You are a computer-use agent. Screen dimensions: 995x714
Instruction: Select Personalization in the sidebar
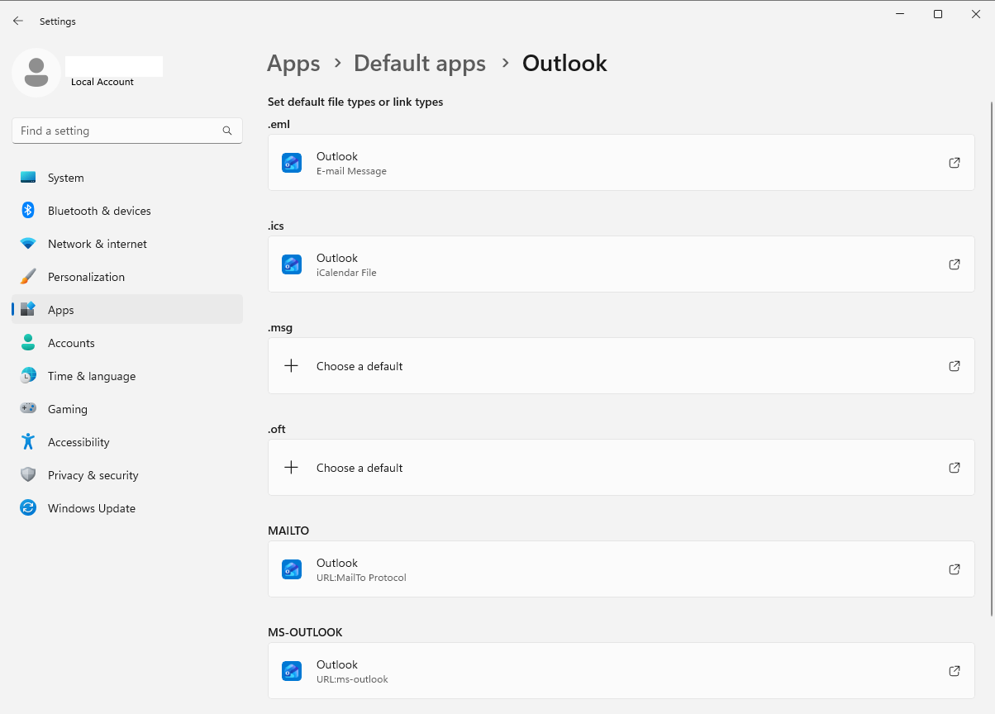pyautogui.click(x=127, y=277)
